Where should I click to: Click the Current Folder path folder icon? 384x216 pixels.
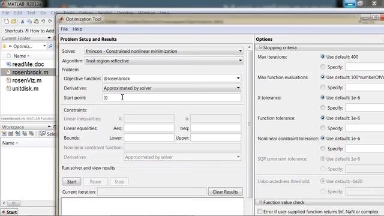pos(4,46)
